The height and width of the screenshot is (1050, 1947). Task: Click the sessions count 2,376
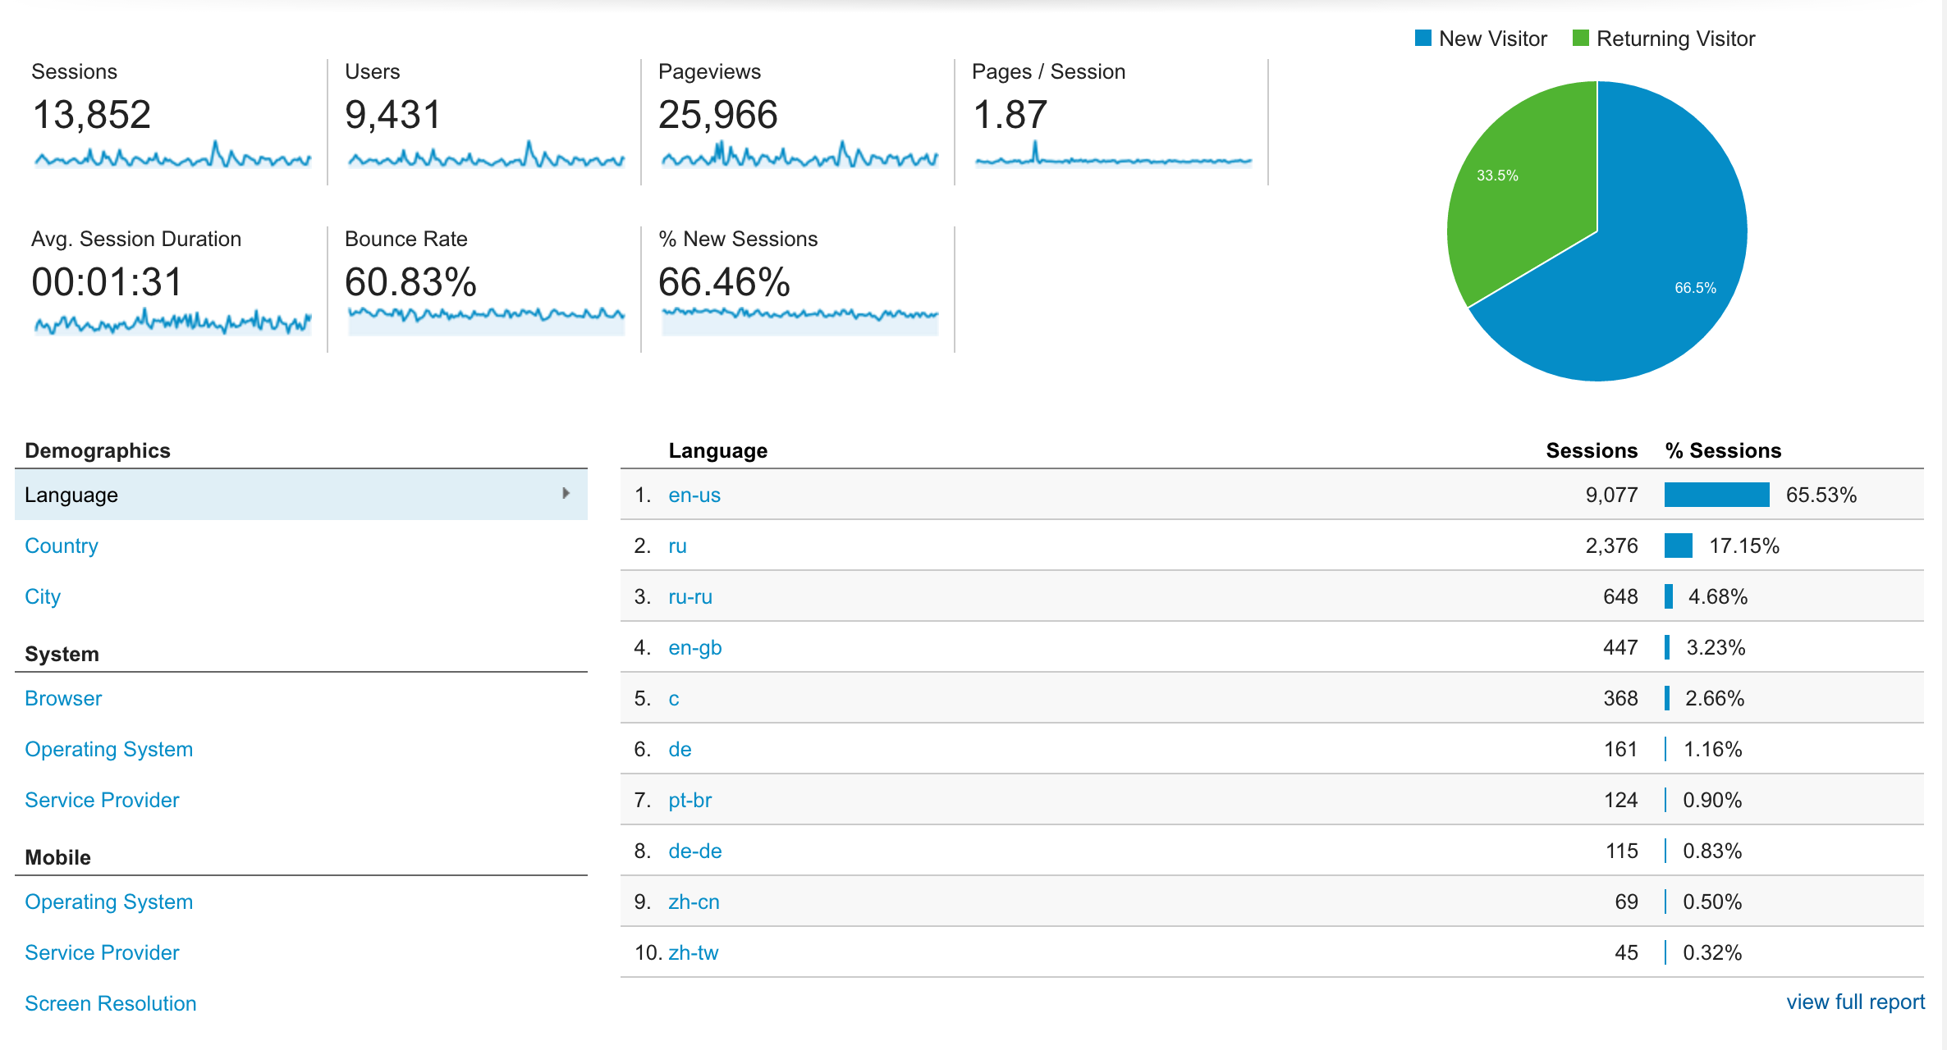[1611, 546]
